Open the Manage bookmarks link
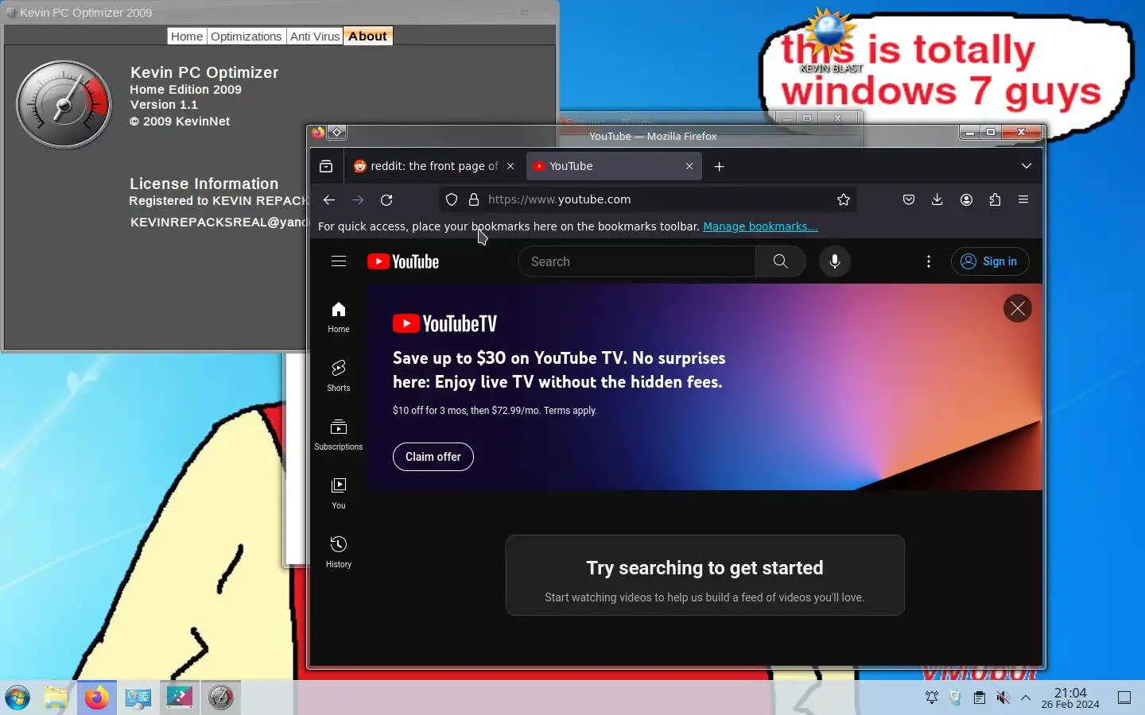The image size is (1145, 715). click(760, 226)
